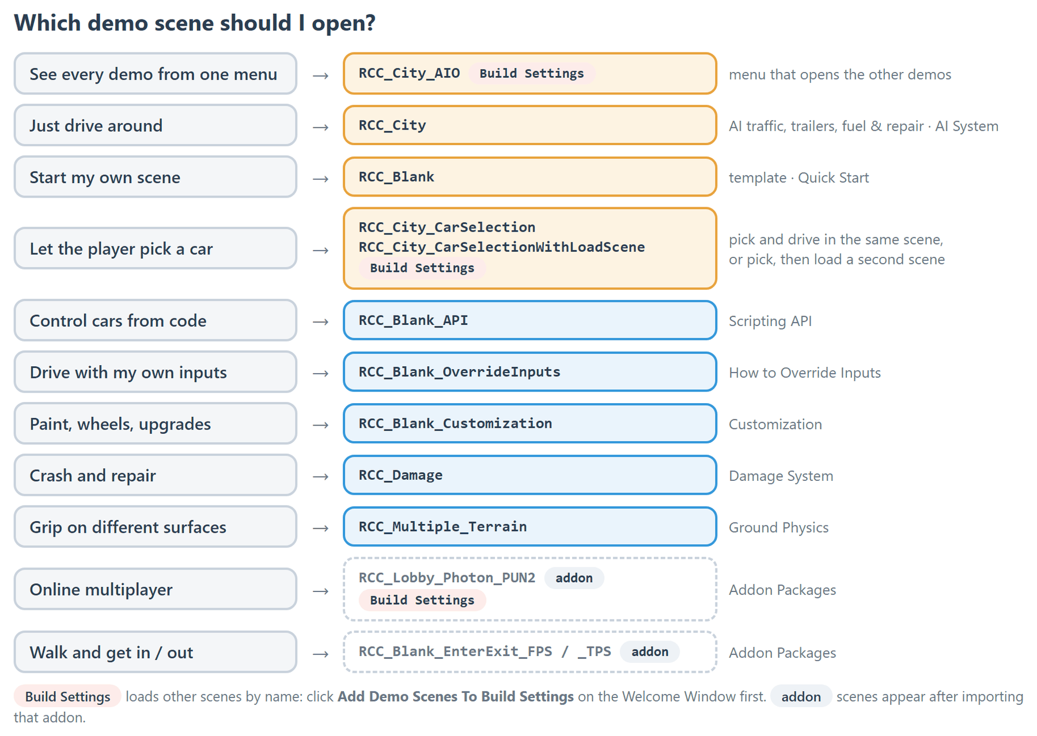Image resolution: width=1037 pixels, height=736 pixels.
Task: Click the addon badge in footer legend
Action: 801,696
